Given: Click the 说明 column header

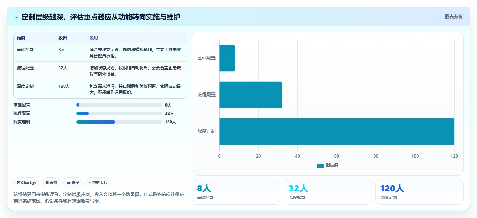Looking at the screenshot, I should [94, 38].
